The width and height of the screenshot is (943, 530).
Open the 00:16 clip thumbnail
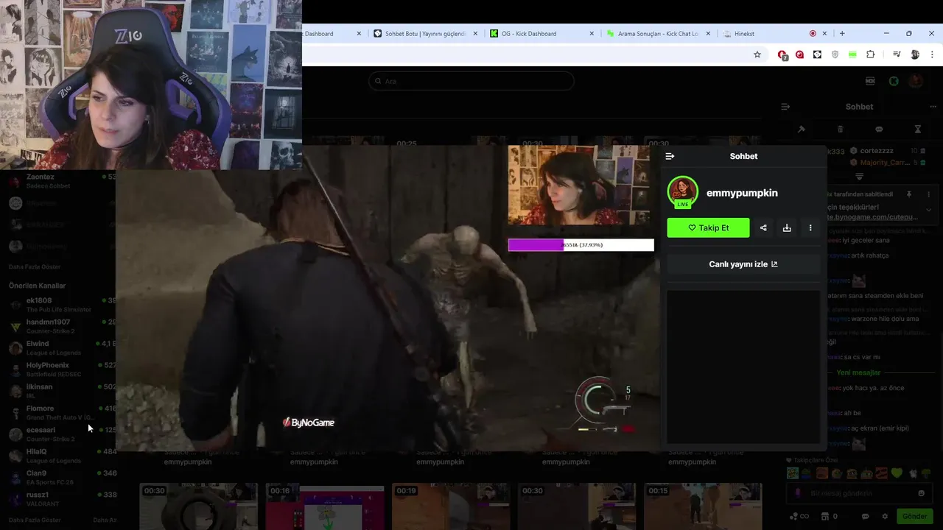[325, 507]
